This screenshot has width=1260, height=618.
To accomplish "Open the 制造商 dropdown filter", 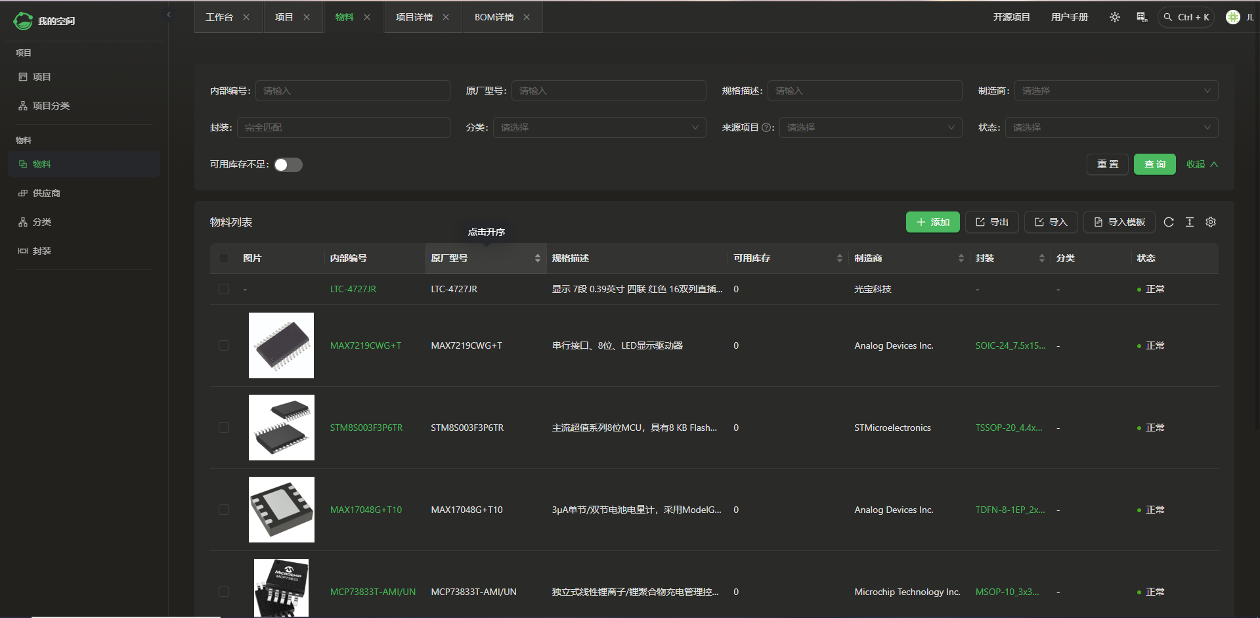I will (1116, 91).
